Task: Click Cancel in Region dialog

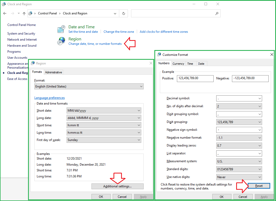Action: pyautogui.click(x=122, y=197)
